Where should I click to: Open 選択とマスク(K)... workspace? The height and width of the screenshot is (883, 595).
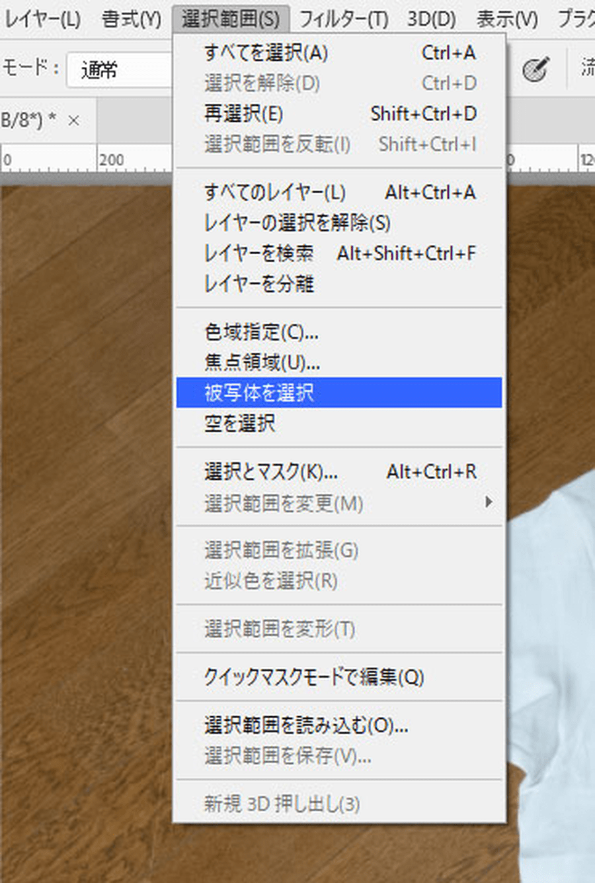[339, 472]
